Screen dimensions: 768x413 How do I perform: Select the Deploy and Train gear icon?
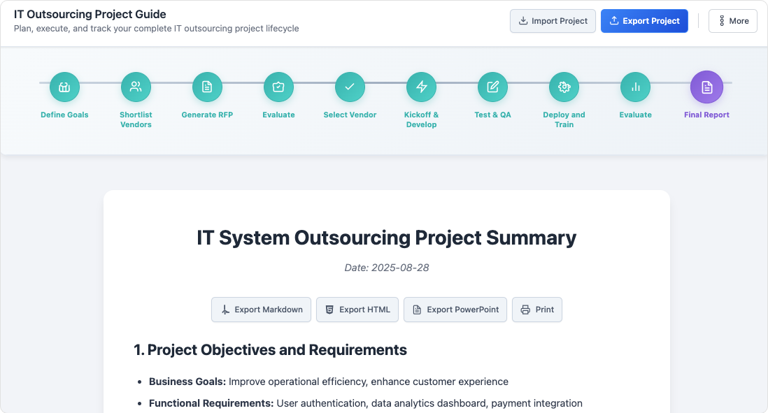pos(564,87)
